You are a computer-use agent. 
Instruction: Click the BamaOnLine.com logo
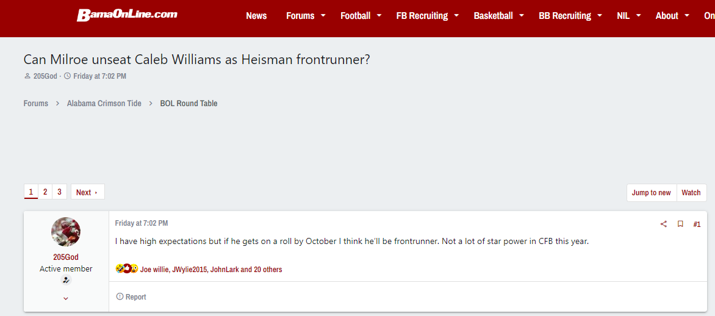127,15
